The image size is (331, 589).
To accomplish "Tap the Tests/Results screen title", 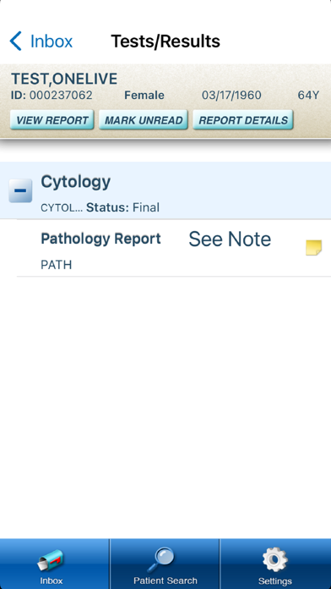I will 165,41.
